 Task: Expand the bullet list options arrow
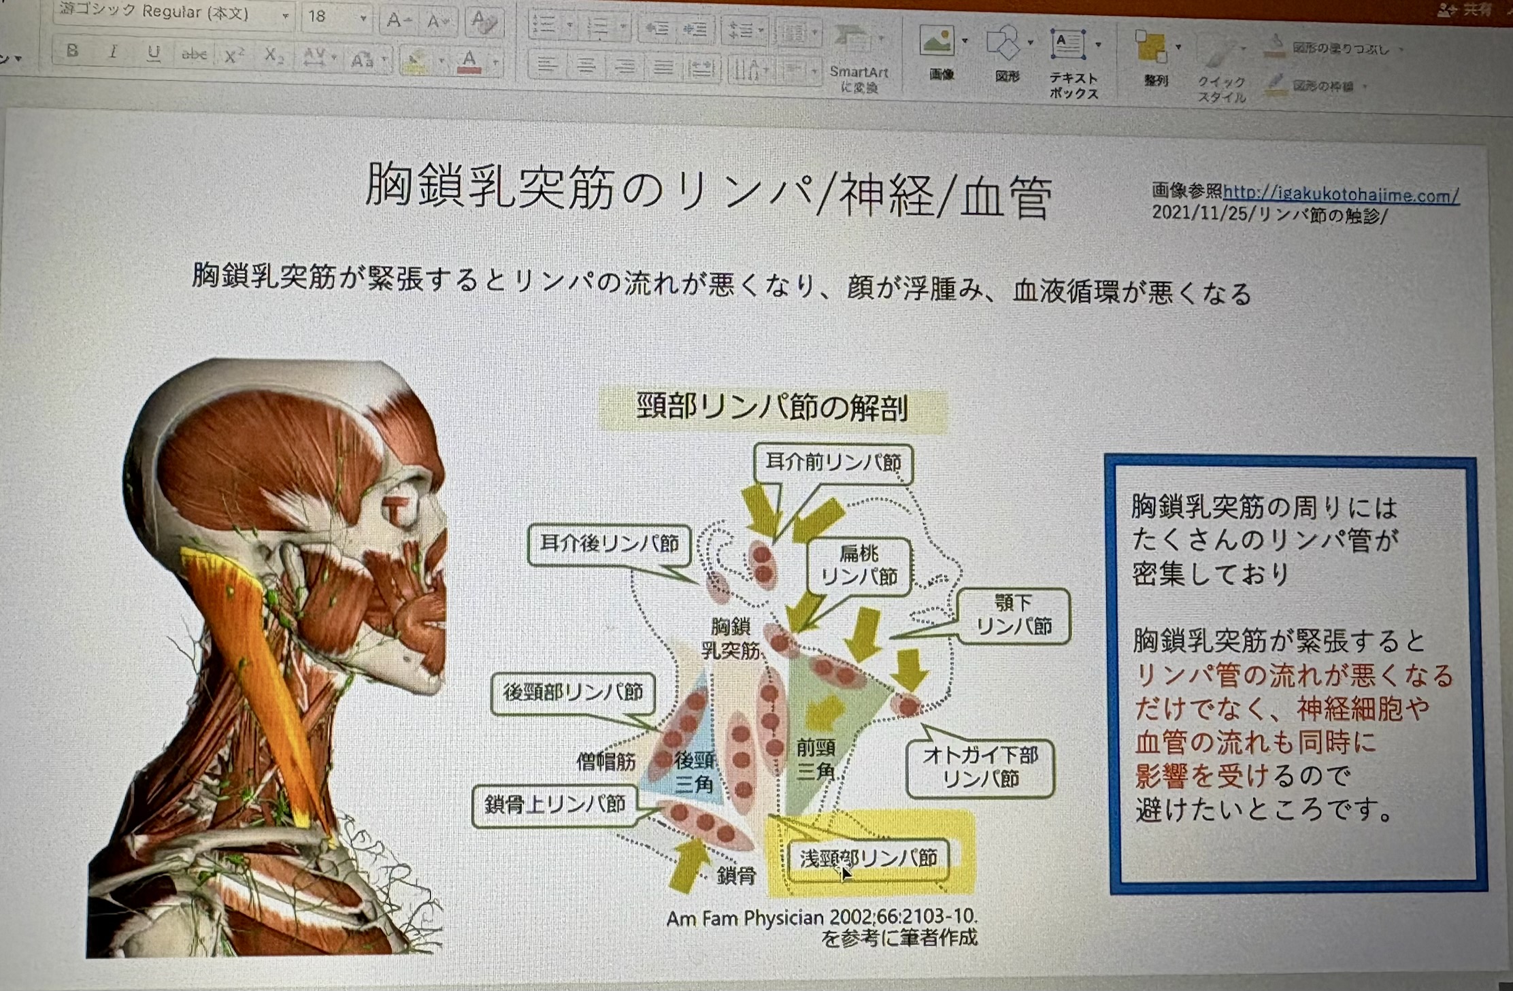(x=569, y=26)
